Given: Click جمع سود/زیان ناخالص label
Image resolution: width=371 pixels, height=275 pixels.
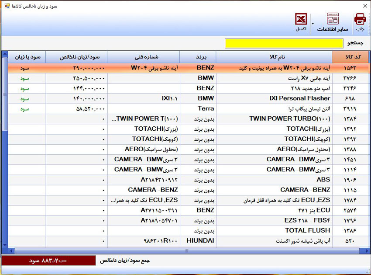Looking at the screenshot, I should tap(125, 261).
